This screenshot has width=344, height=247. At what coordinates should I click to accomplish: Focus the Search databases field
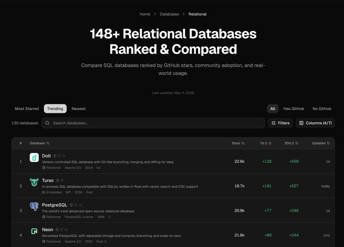coord(153,123)
